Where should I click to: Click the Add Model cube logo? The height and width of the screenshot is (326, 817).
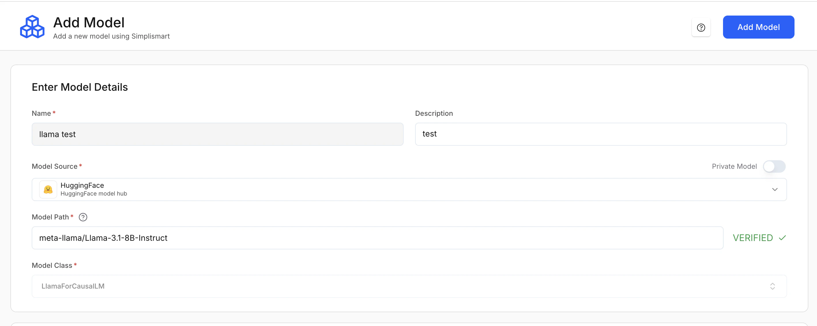pyautogui.click(x=32, y=26)
